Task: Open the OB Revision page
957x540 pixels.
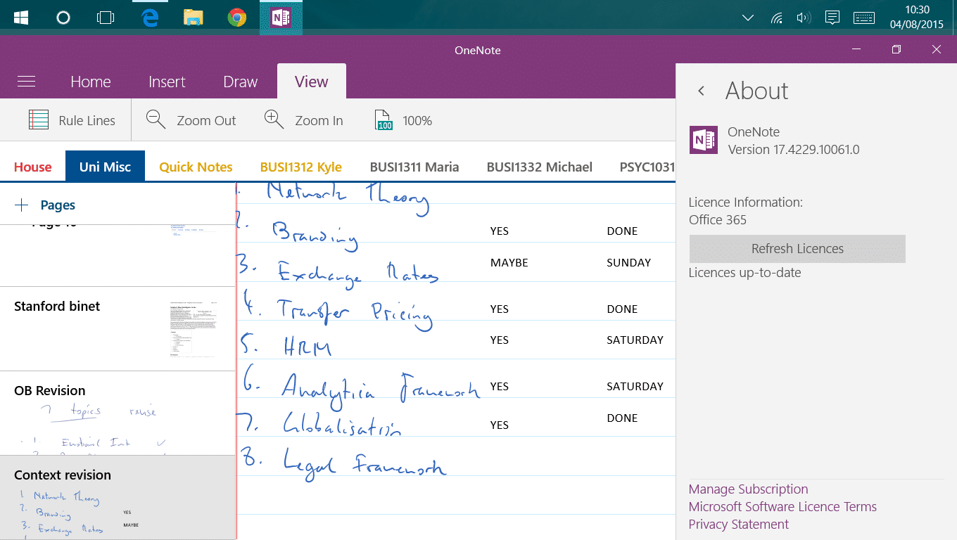Action: coord(118,413)
